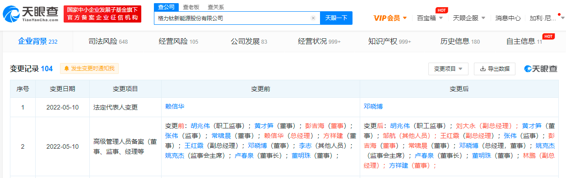Open the 变更项目 filter dropdown

(x=448, y=68)
